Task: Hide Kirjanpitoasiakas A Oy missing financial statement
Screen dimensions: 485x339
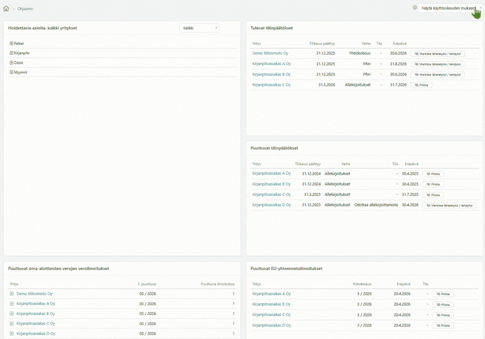Action: [433, 174]
